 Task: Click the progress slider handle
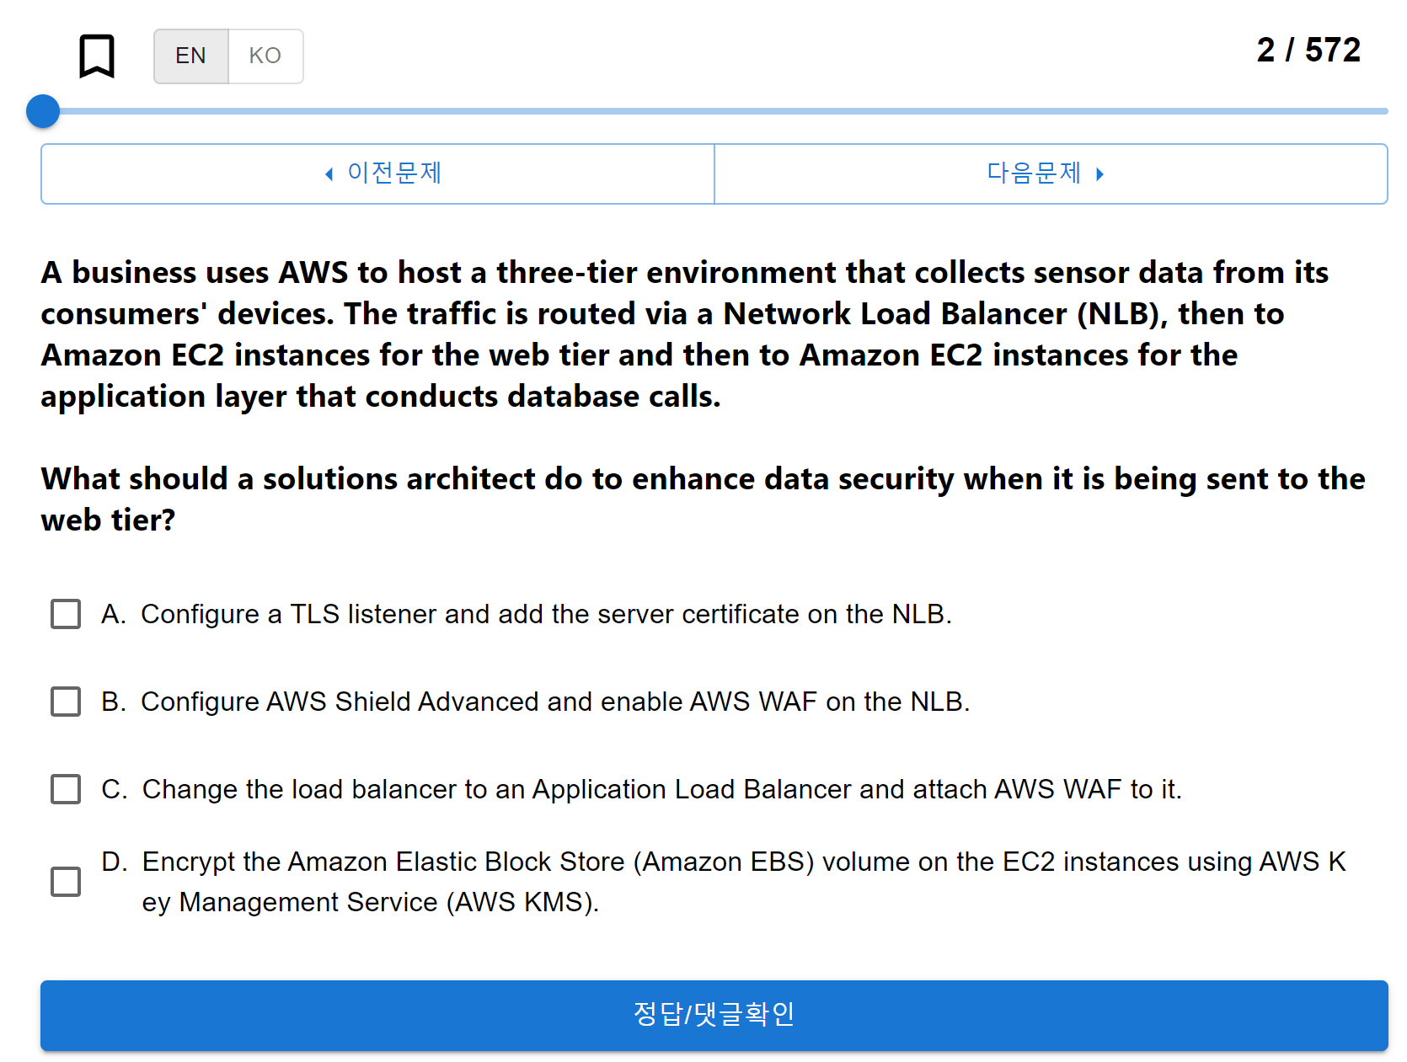point(43,111)
